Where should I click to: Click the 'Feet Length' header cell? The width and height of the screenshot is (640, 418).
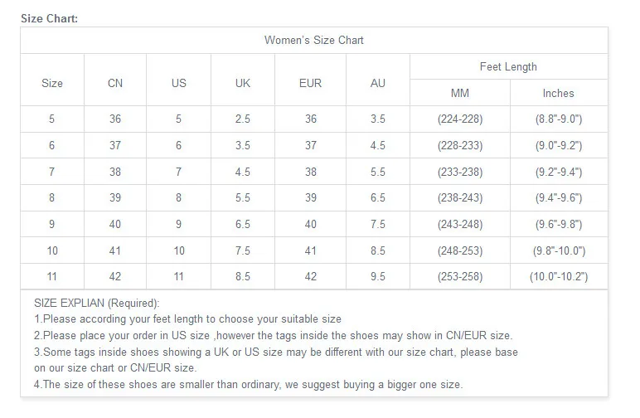508,67
